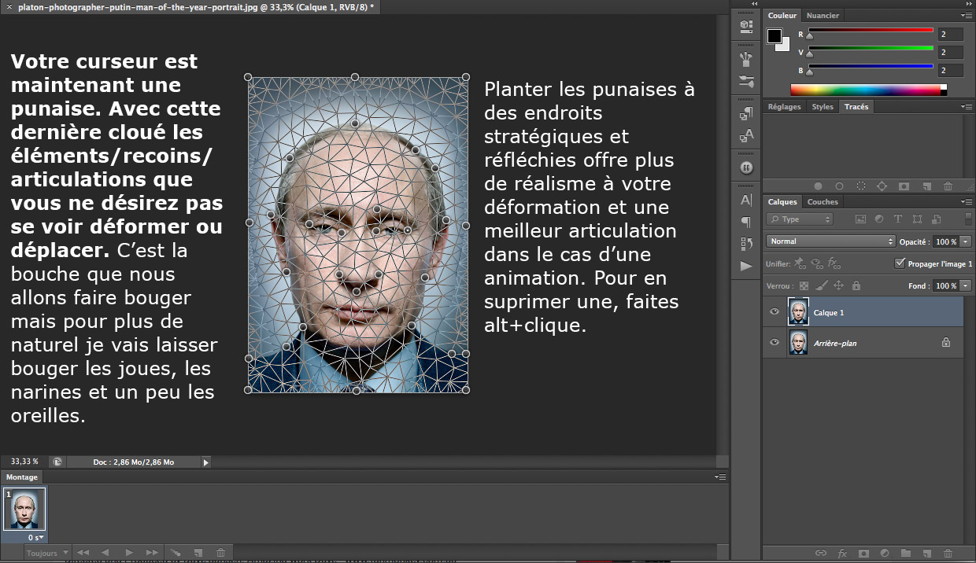Switch to the Couches tab
Image resolution: width=976 pixels, height=563 pixels.
pyautogui.click(x=823, y=202)
